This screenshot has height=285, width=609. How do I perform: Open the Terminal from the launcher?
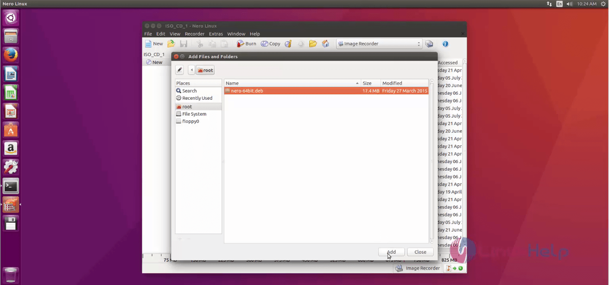click(x=11, y=186)
